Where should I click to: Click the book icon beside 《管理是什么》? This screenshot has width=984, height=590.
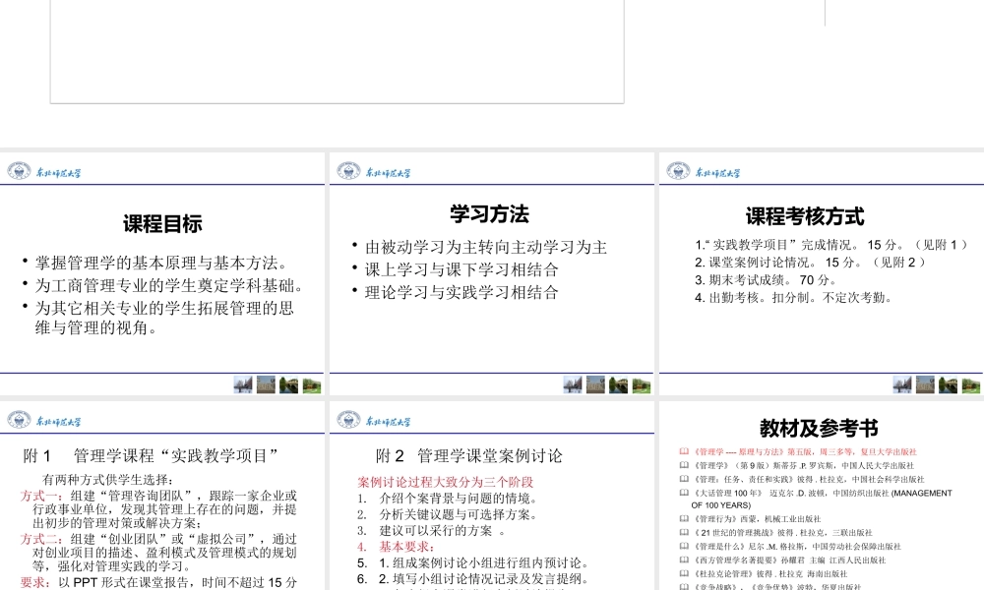[x=685, y=546]
